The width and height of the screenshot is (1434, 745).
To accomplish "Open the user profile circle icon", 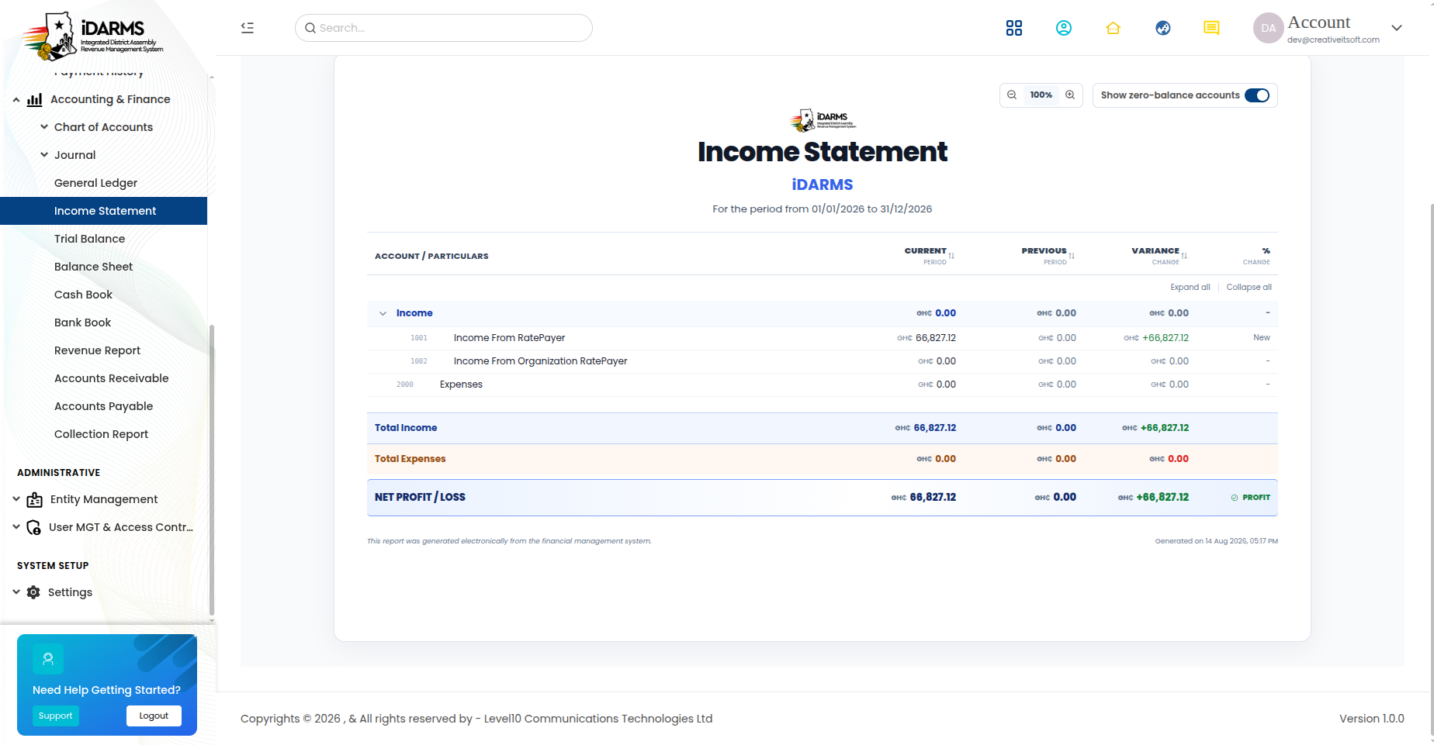I will click(x=1063, y=28).
